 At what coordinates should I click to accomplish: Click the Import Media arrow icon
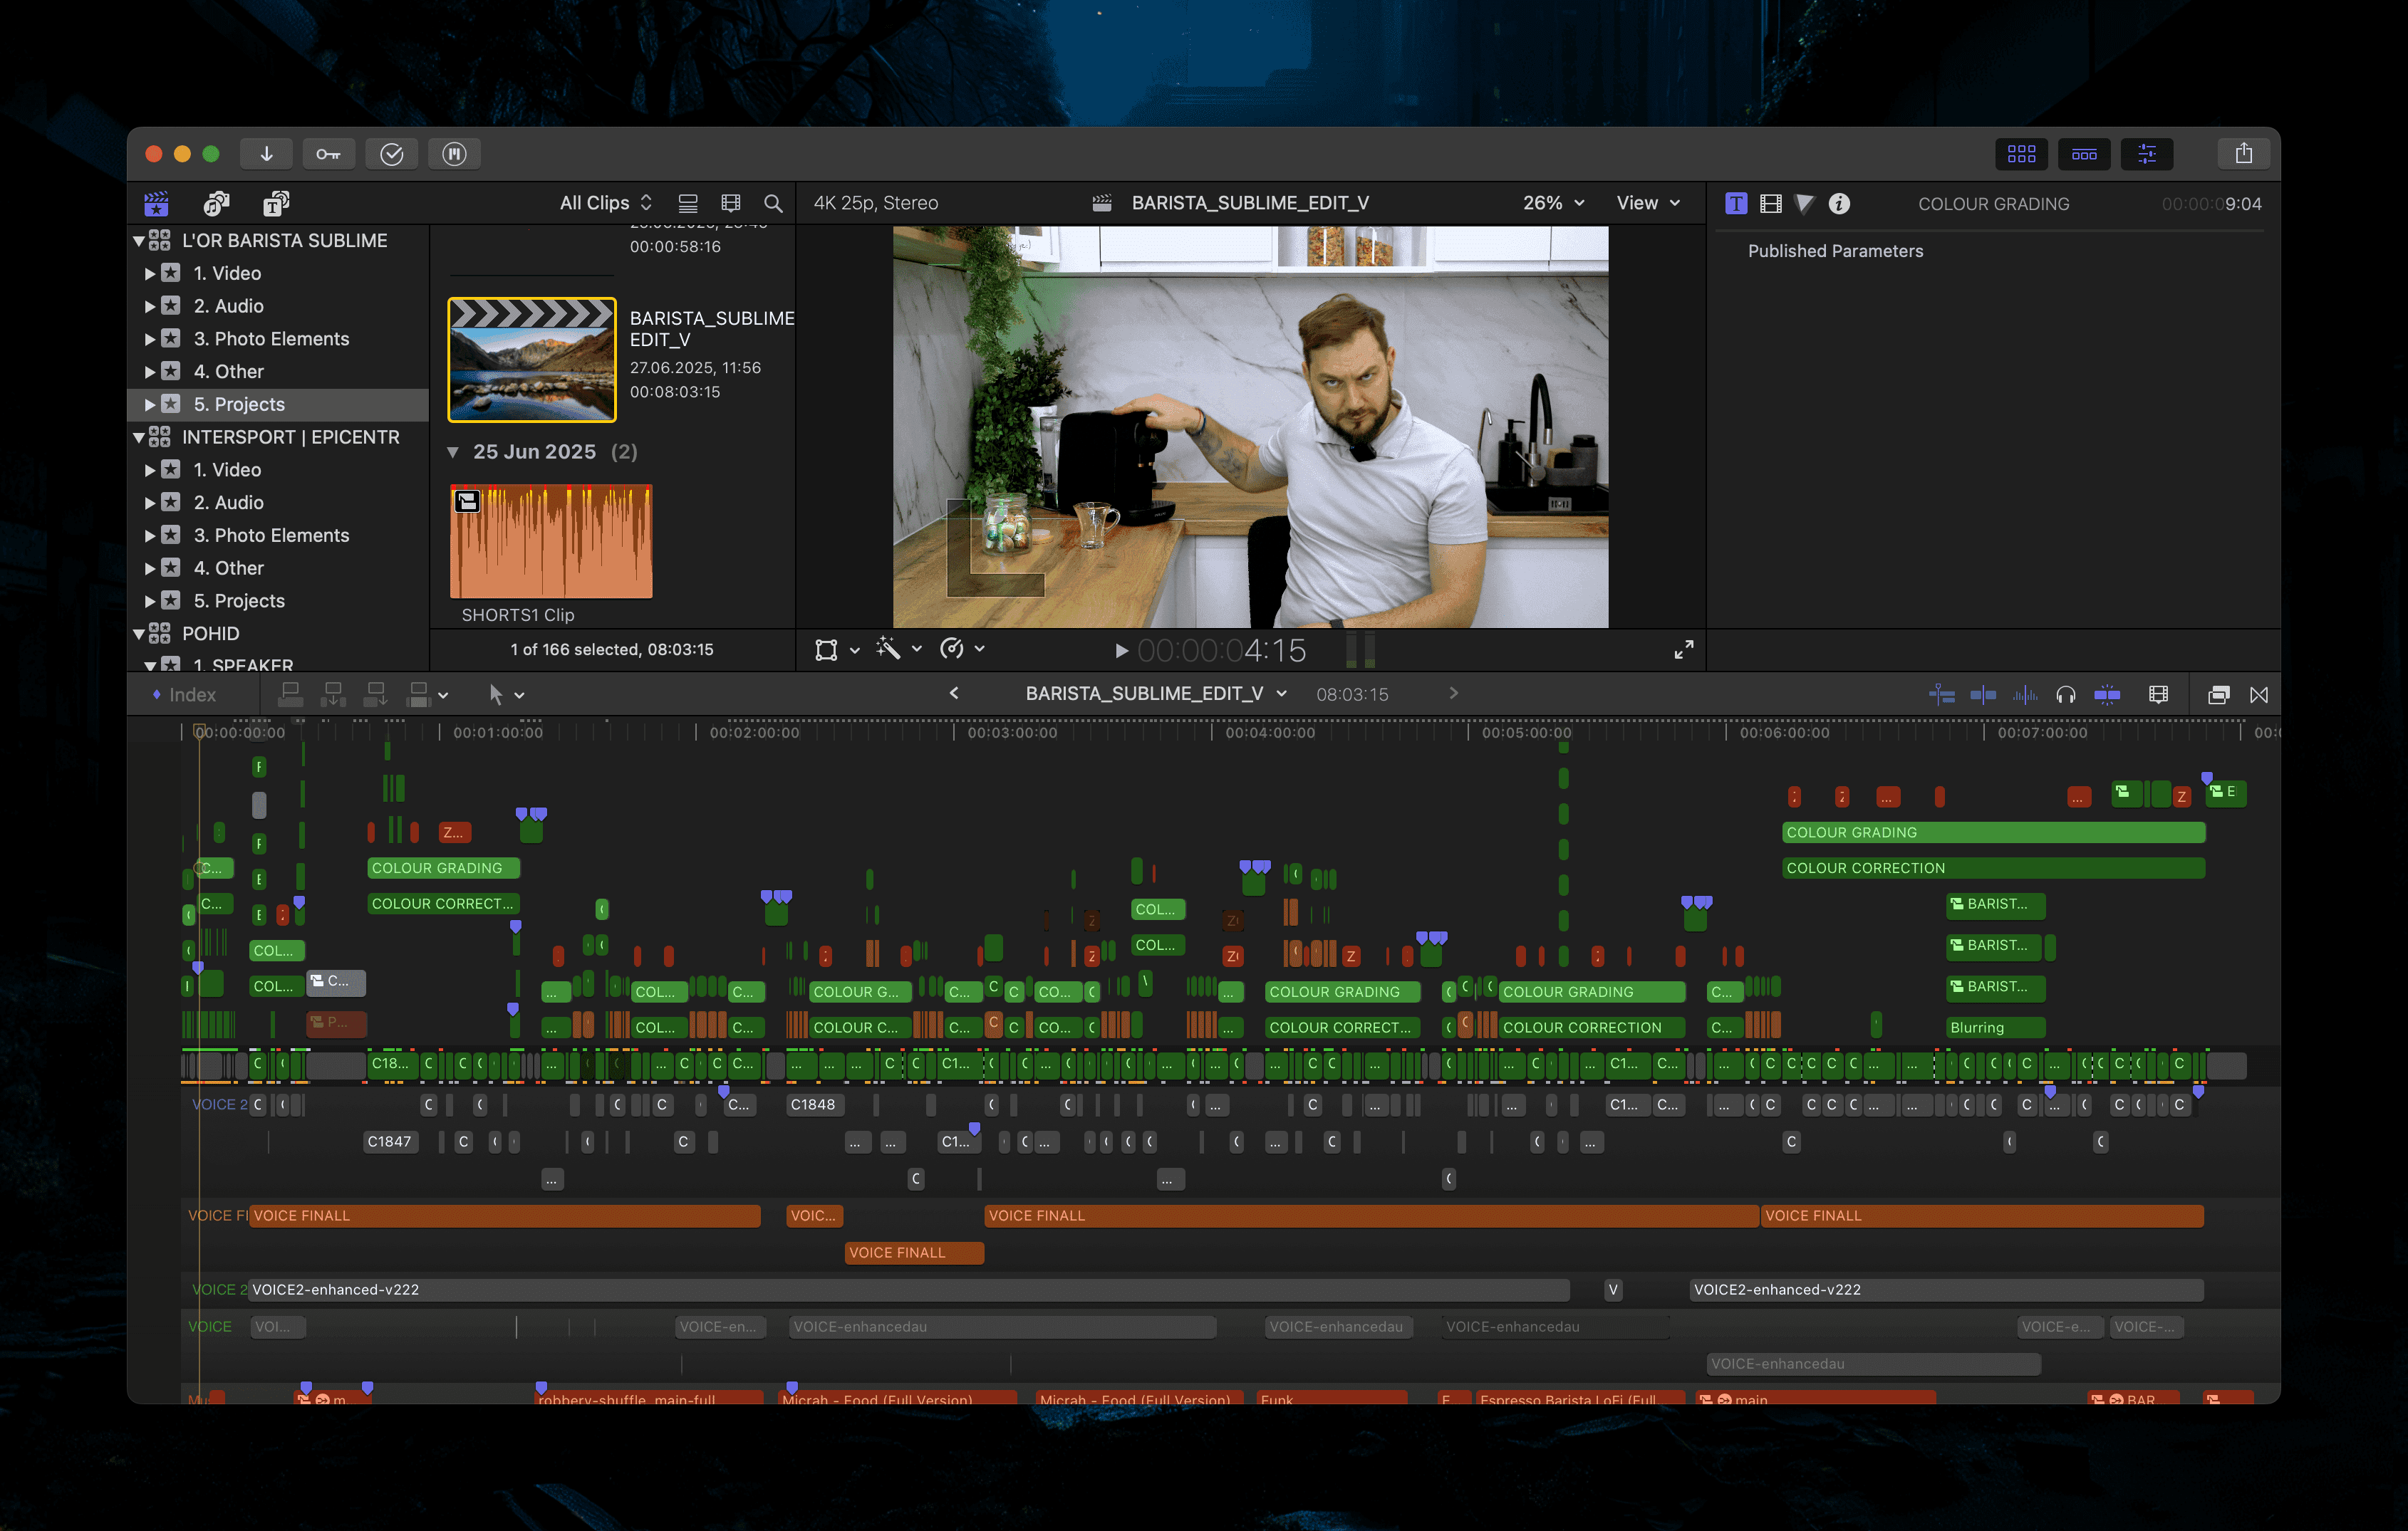tap(266, 154)
